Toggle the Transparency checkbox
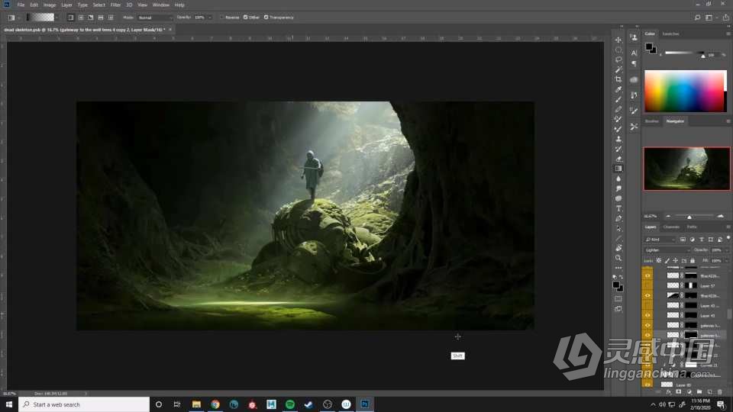 pyautogui.click(x=266, y=18)
